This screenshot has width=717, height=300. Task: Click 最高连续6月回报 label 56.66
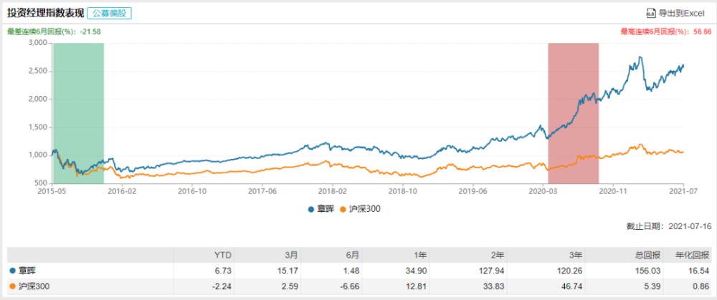click(666, 32)
